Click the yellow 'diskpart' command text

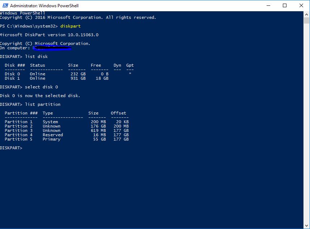[71, 26]
